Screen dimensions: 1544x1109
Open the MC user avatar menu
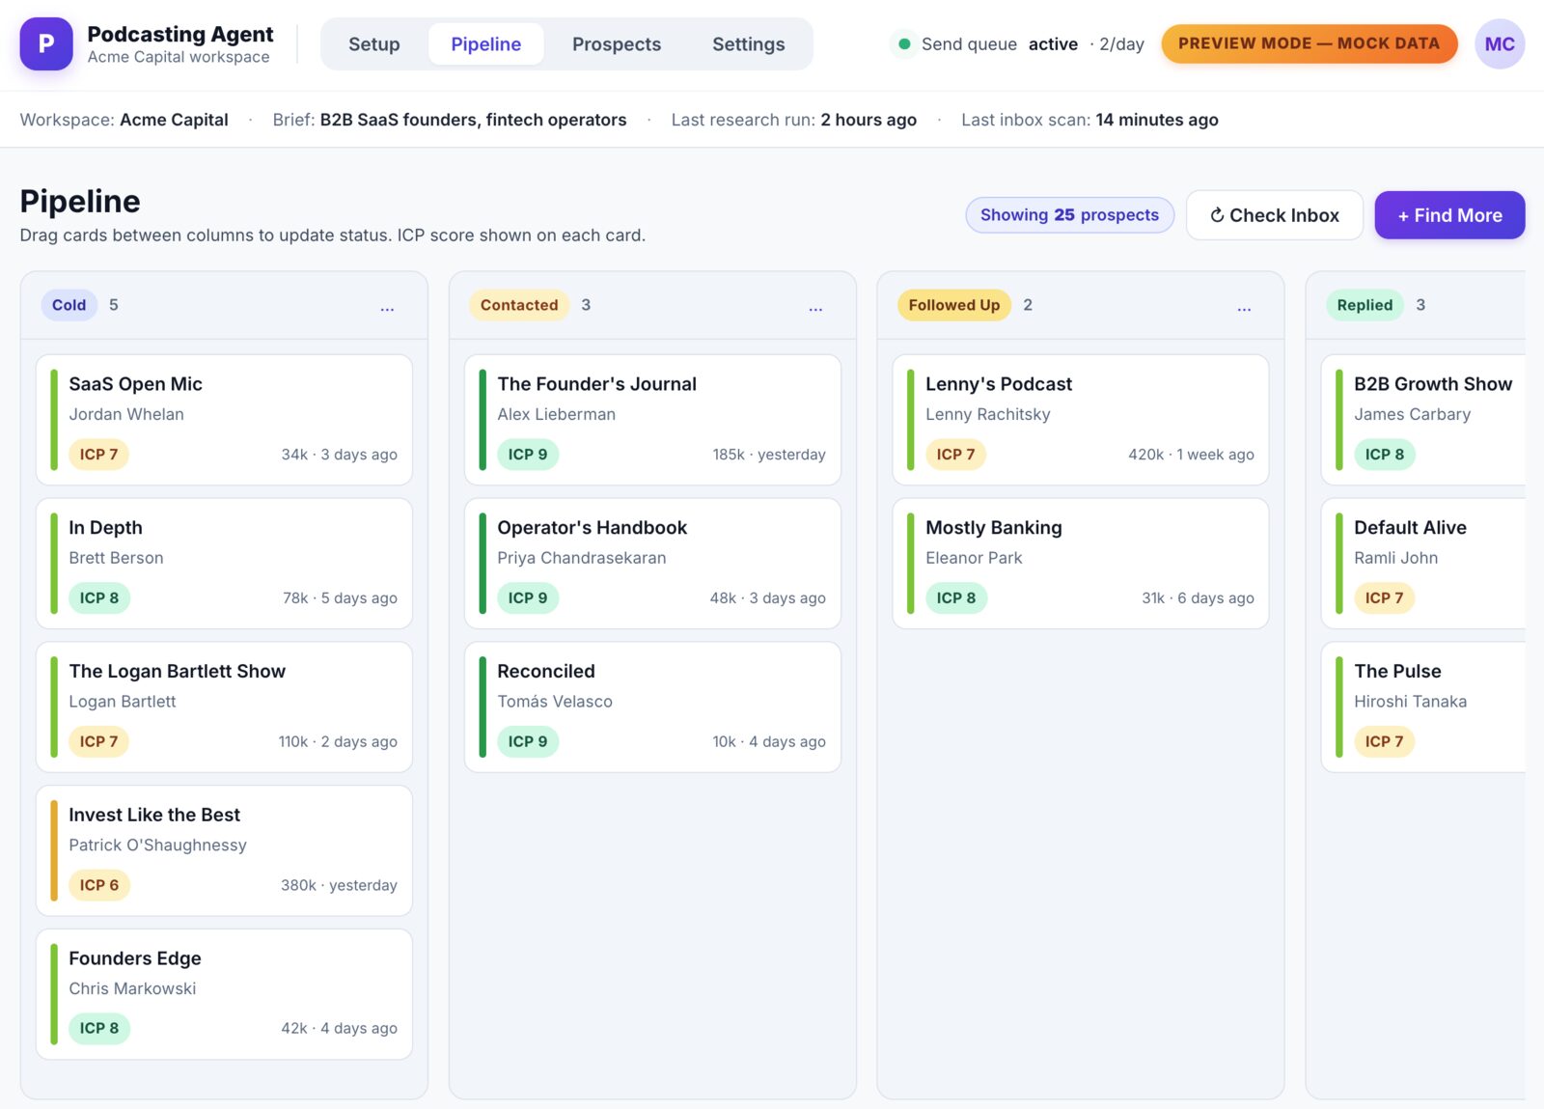[x=1499, y=43]
